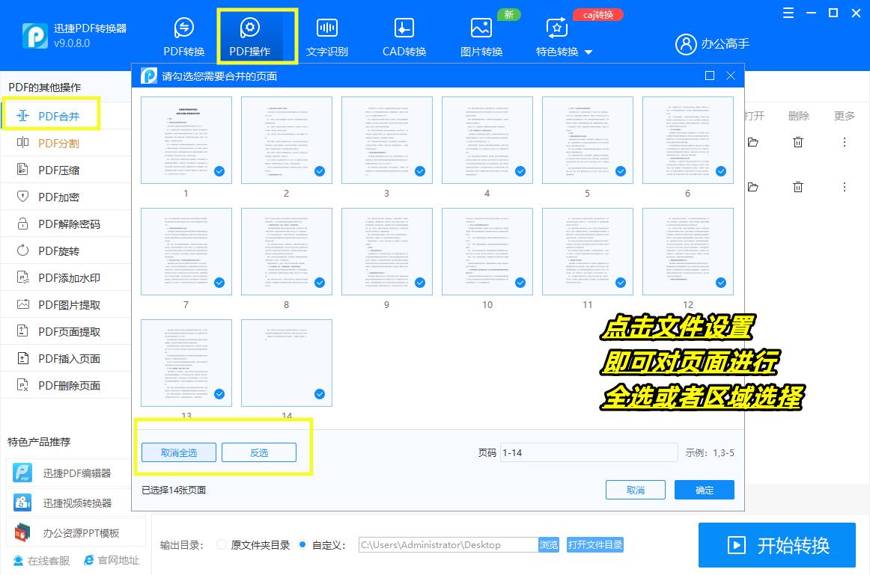The image size is (870, 575).
Task: Uncheck page 7 thumbnail checkmark
Action: pos(219,283)
